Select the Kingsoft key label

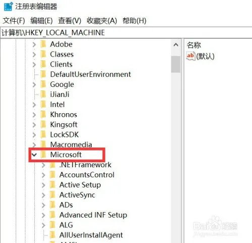click(x=64, y=125)
